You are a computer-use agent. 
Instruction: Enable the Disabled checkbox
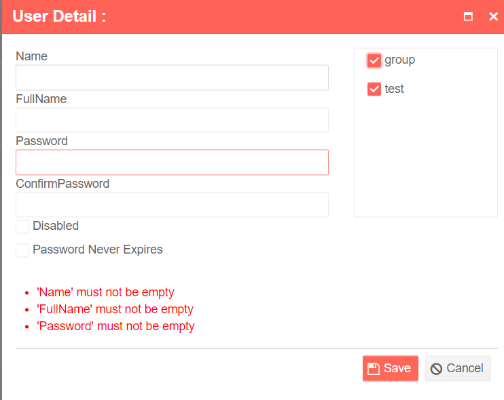tap(22, 226)
